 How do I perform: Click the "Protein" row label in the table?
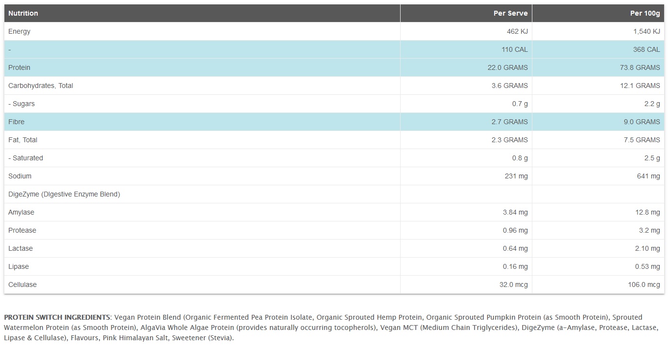click(19, 67)
